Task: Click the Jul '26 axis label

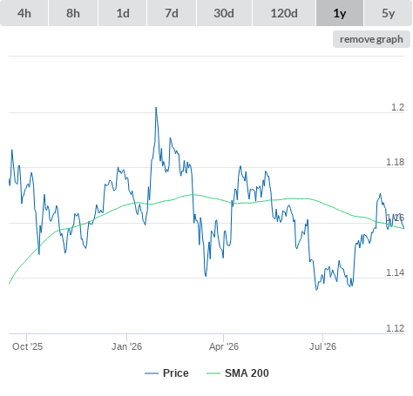Action: pyautogui.click(x=322, y=346)
